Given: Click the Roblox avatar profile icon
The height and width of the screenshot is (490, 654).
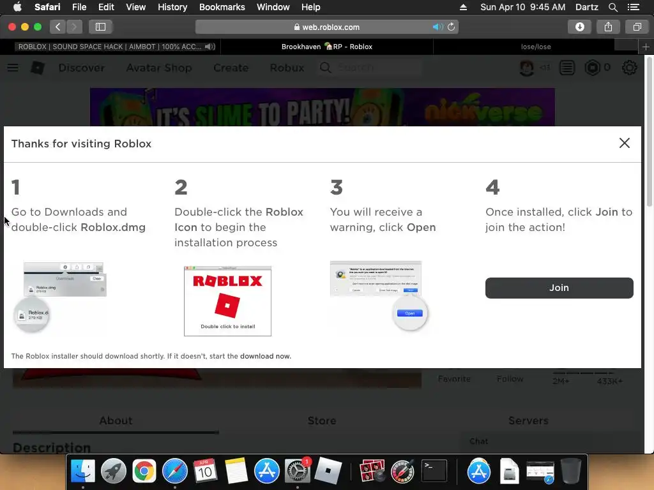Looking at the screenshot, I should pyautogui.click(x=526, y=68).
